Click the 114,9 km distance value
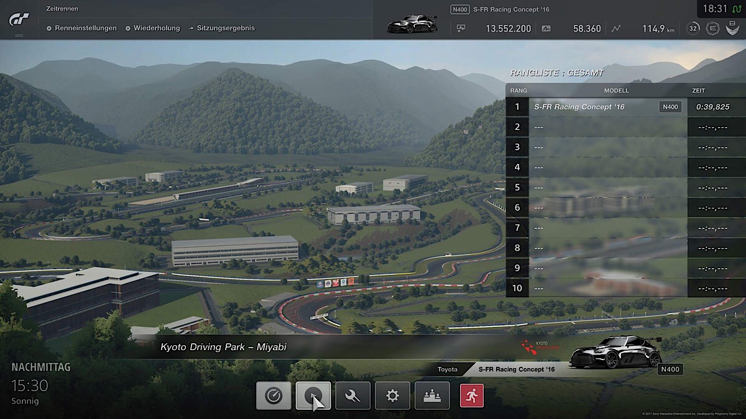The image size is (746, 419). pos(658,29)
